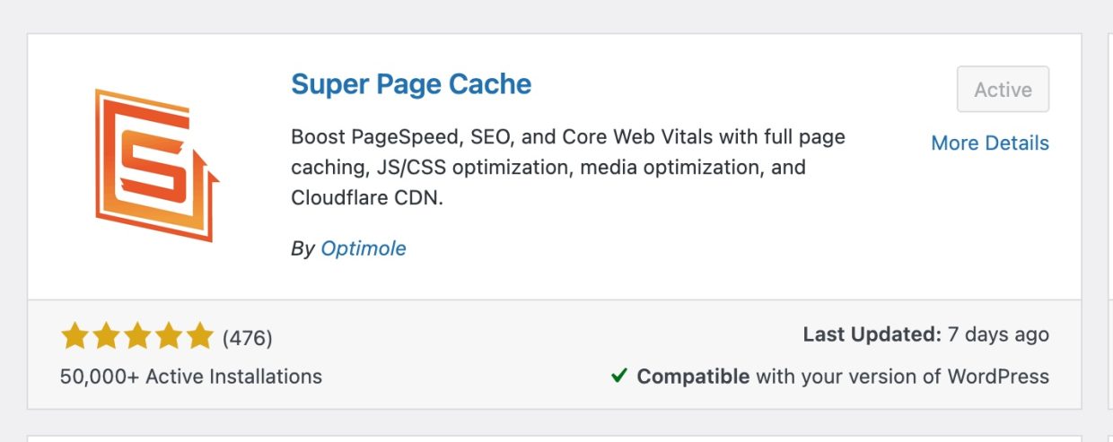Click the plugin description paragraph
The width and height of the screenshot is (1113, 442).
(x=568, y=168)
